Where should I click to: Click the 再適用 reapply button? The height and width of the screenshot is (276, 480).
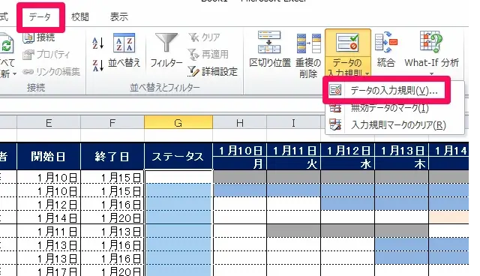(x=208, y=55)
